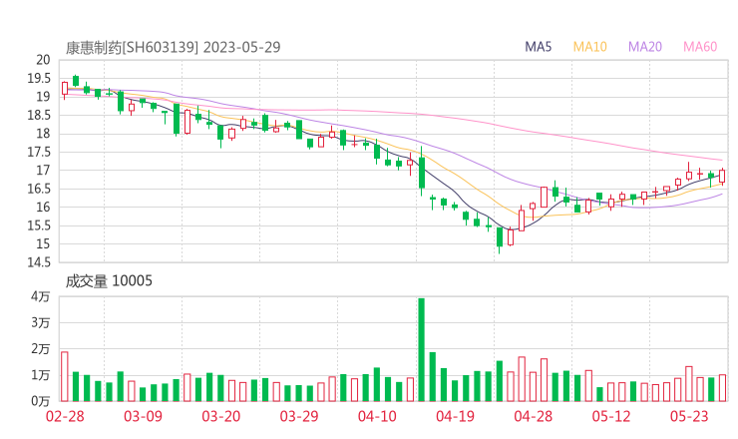The width and height of the screenshot is (738, 439).
Task: Click the MA20 legend label
Action: (x=645, y=47)
